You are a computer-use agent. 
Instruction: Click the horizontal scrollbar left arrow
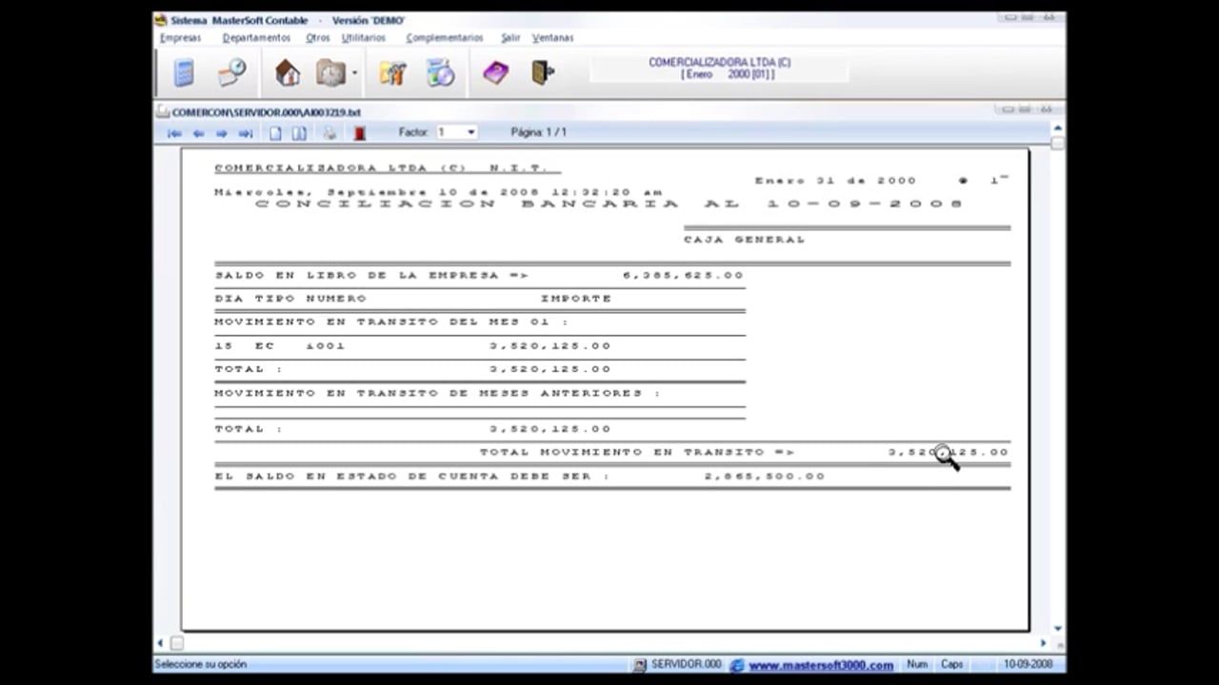(161, 643)
